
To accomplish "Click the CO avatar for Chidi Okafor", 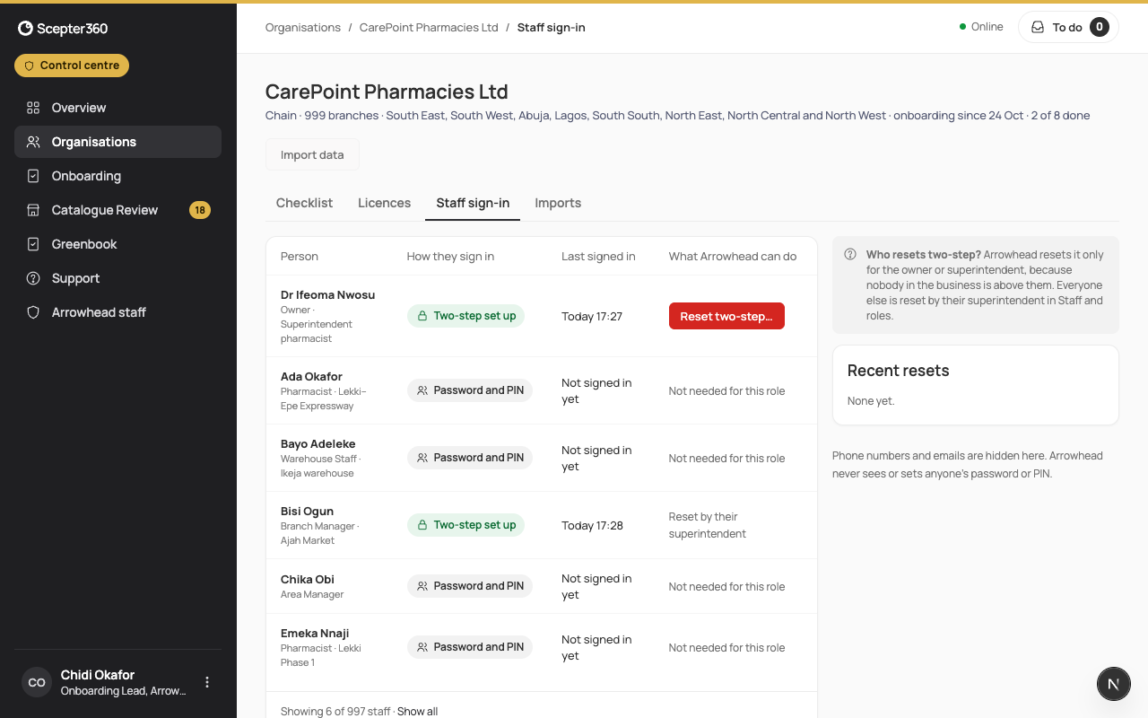I will point(37,682).
